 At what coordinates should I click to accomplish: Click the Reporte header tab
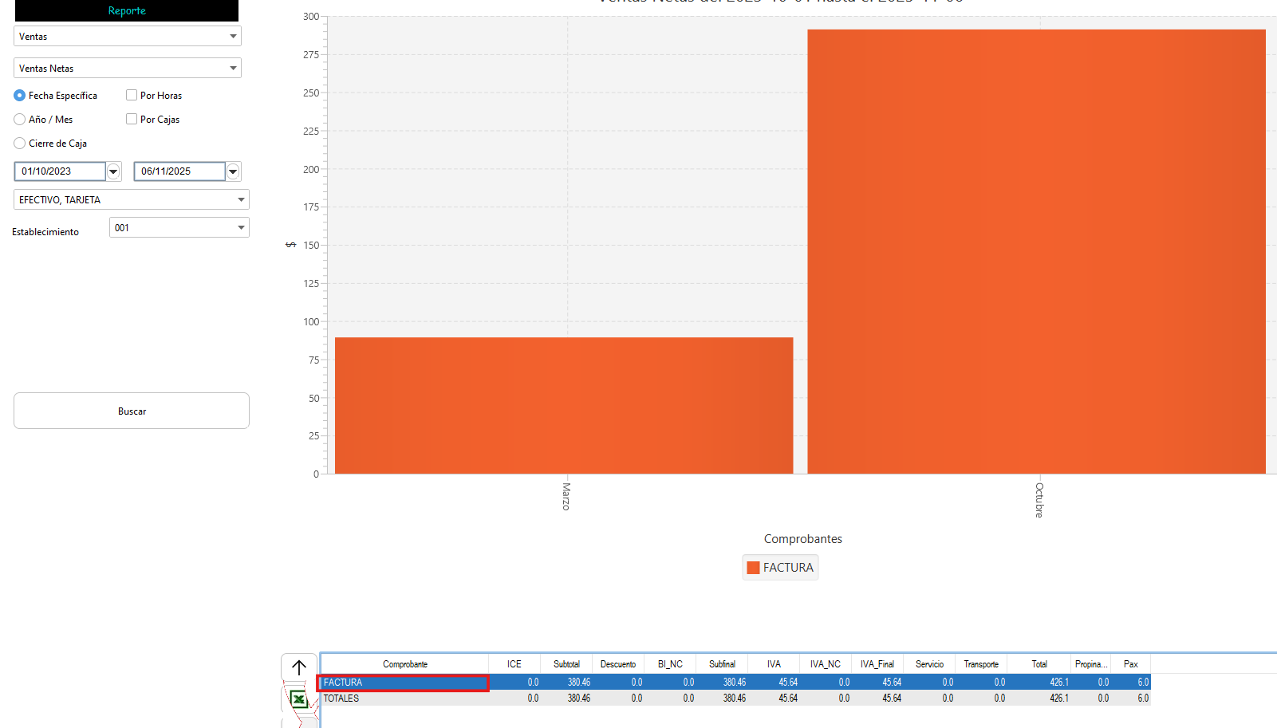(127, 11)
